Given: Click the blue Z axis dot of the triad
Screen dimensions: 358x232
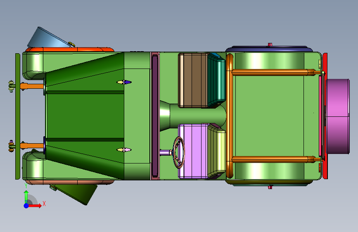Looking at the screenshot, I should [26, 206].
